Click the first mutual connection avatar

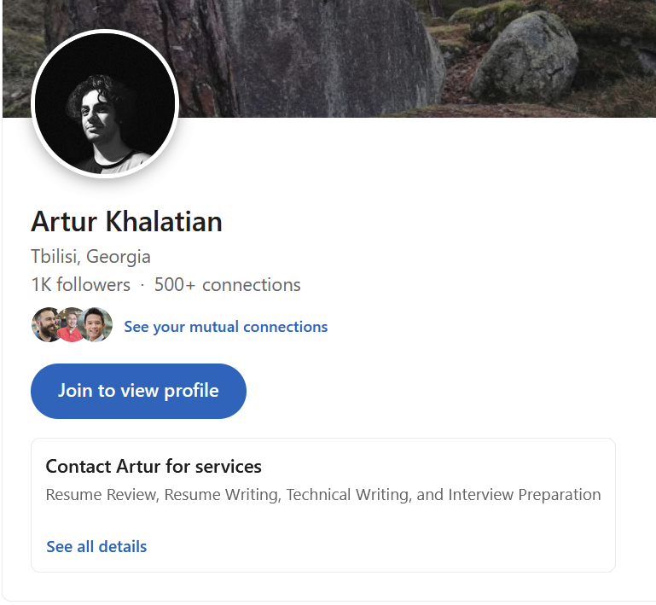(x=44, y=326)
